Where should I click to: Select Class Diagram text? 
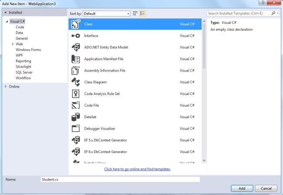click(x=95, y=82)
